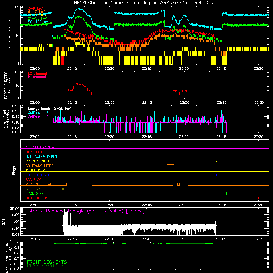273x273 pixels.
Task: Click the 12-25 keV legend label
Action: click(x=38, y=15)
